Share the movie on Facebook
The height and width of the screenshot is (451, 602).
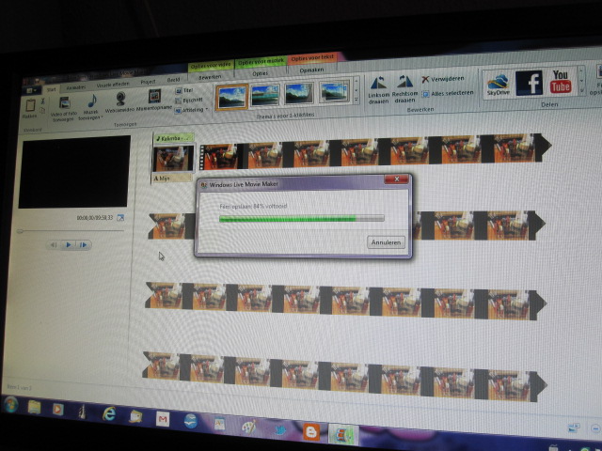529,83
